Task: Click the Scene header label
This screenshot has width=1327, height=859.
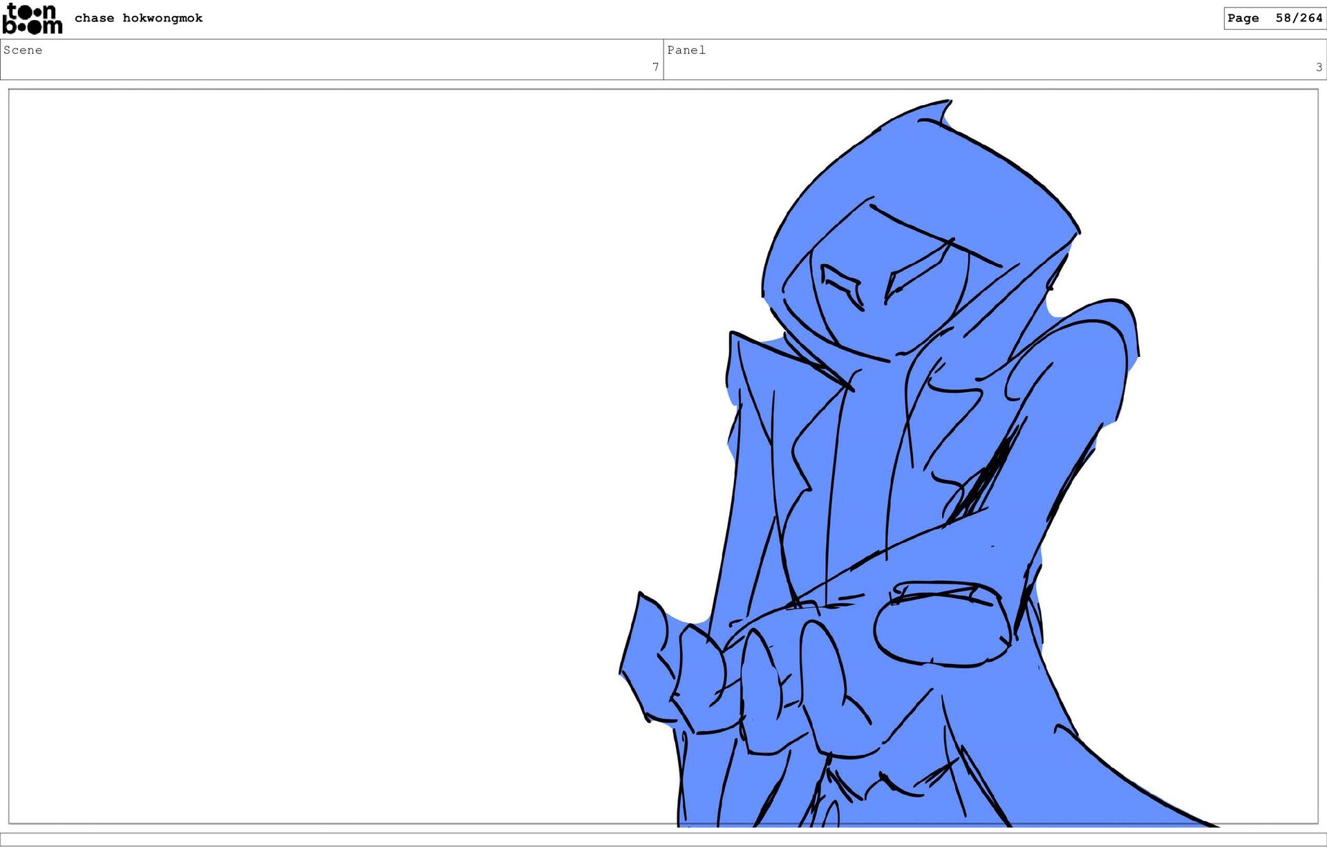Action: pos(23,50)
